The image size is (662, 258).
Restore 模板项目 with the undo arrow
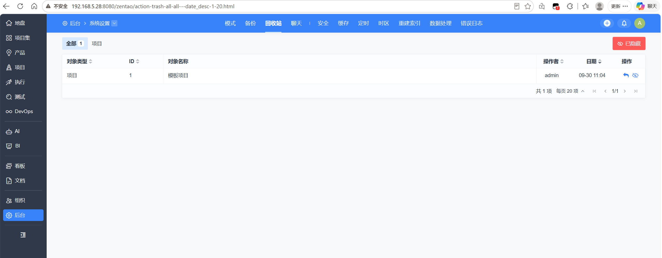pos(626,75)
